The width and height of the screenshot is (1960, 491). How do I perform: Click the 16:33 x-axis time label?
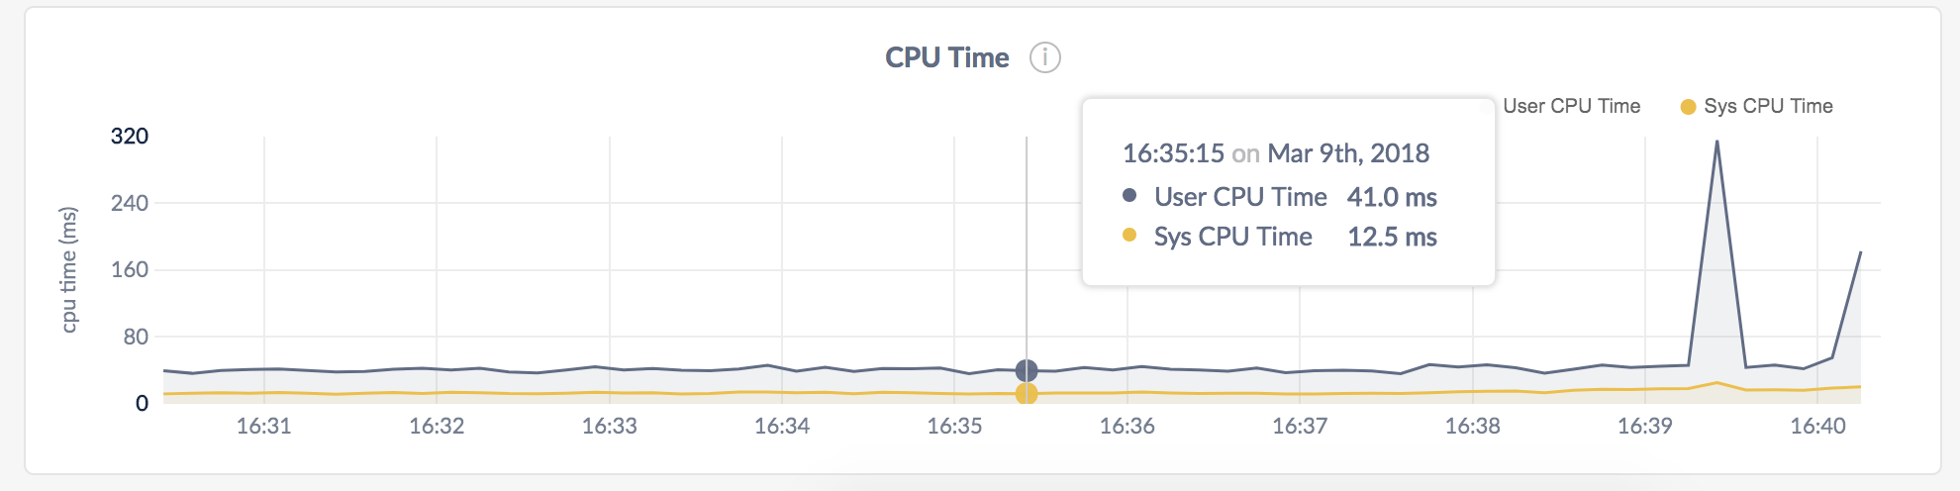pyautogui.click(x=609, y=426)
